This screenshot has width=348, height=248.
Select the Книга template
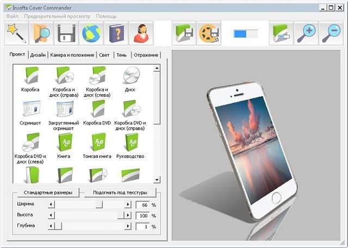click(x=64, y=146)
